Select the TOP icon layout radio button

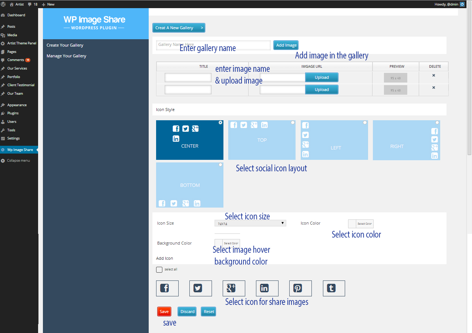point(293,122)
